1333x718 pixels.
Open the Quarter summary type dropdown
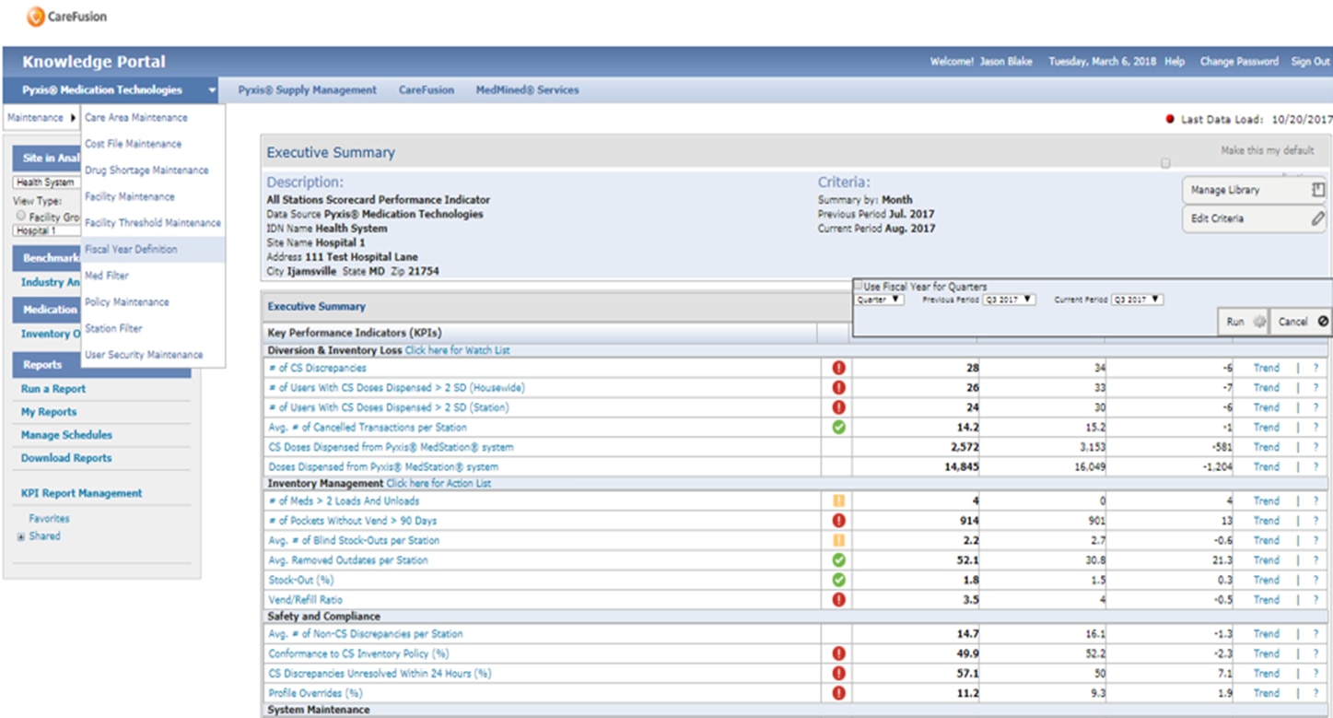[x=880, y=300]
